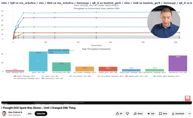Join the channel membership
The height and width of the screenshot is (118, 193).
click(30, 113)
